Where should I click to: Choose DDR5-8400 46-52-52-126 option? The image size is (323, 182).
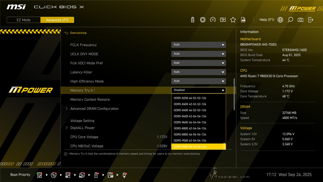point(199,110)
